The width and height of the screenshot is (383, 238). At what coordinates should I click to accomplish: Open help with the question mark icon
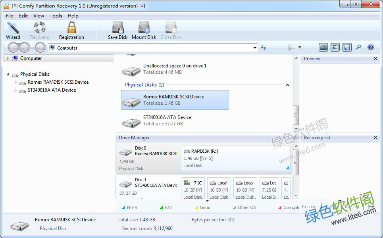371,47
